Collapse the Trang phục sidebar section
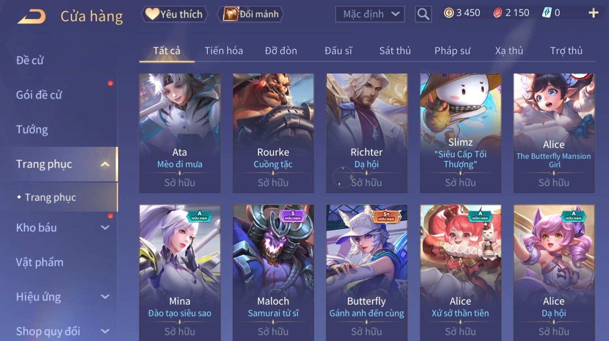Viewport: 609px width, 341px height. [x=105, y=164]
